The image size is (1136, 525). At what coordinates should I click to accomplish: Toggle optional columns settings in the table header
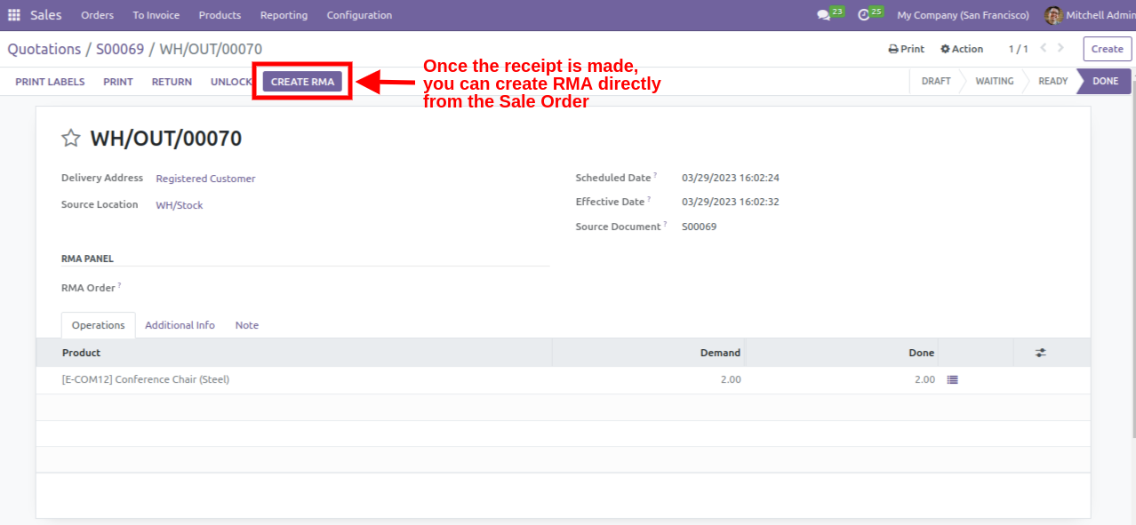click(1040, 353)
